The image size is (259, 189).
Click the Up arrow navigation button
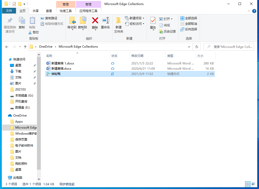point(25,47)
